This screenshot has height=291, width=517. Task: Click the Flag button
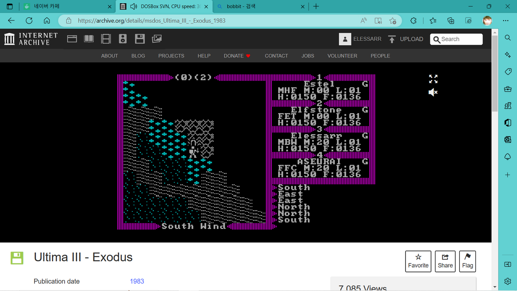pyautogui.click(x=467, y=261)
